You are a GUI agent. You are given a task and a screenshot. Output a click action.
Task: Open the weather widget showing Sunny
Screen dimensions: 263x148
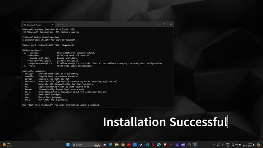pyautogui.click(x=7, y=145)
